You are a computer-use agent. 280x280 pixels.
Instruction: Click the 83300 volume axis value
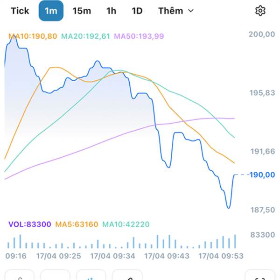point(262,235)
